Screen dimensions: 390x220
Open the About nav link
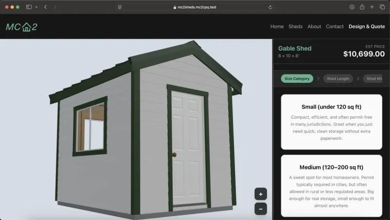click(x=314, y=26)
